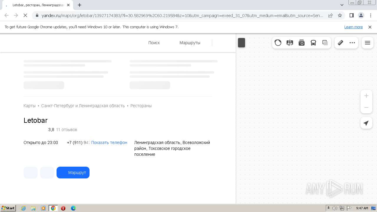This screenshot has height=212, width=377.
Task: Click the Открыто до 23:00 hours text
Action: 41,143
